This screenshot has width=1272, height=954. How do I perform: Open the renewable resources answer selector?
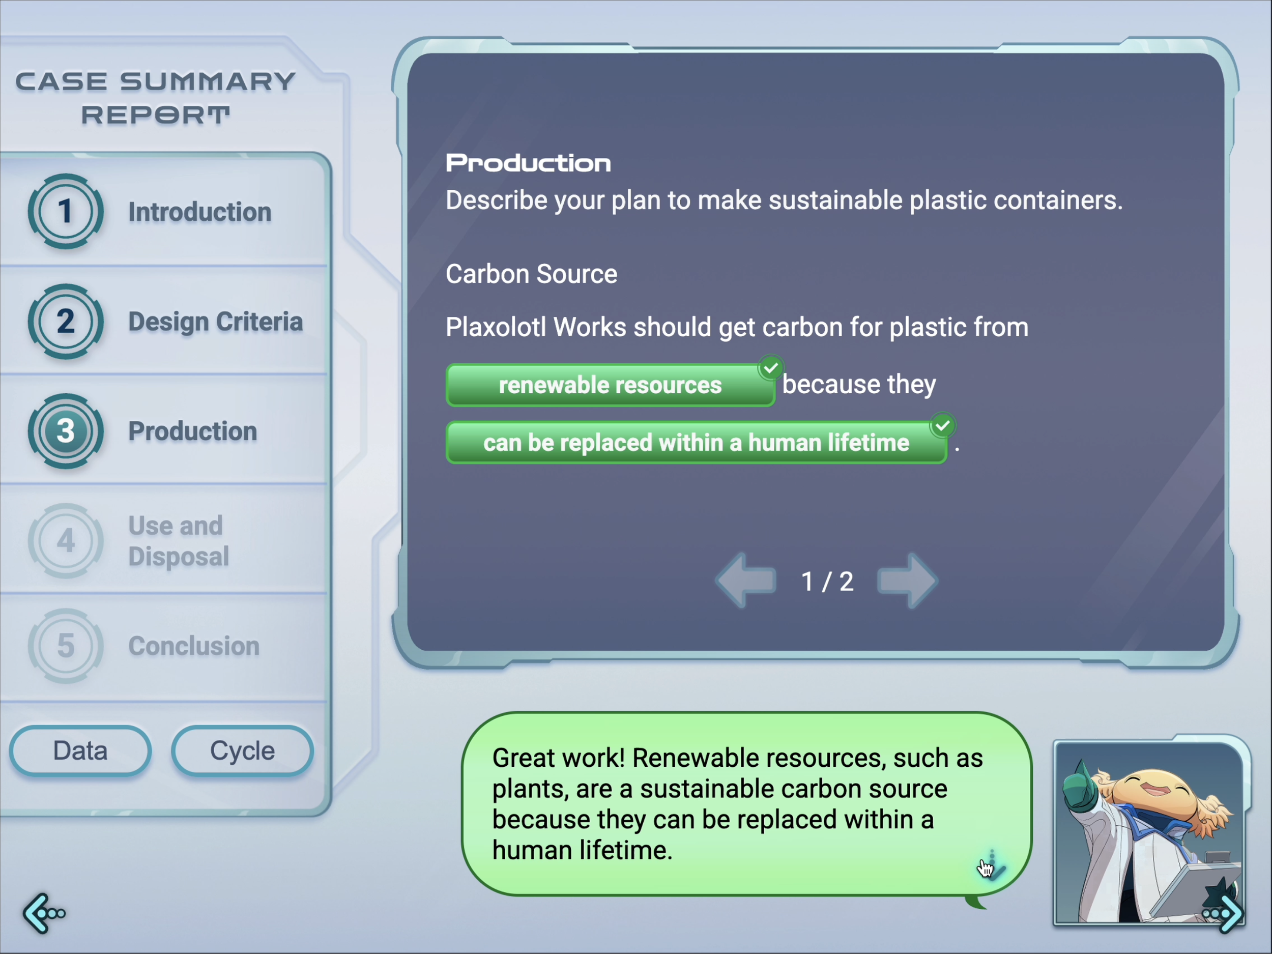point(610,385)
